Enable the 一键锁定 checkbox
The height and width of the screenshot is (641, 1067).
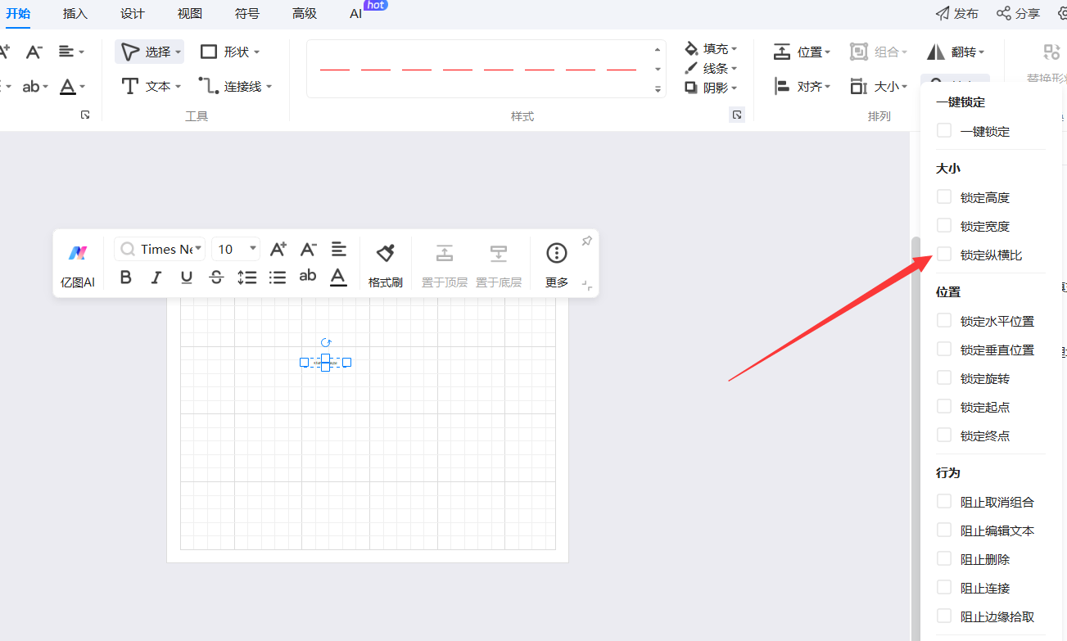coord(944,131)
